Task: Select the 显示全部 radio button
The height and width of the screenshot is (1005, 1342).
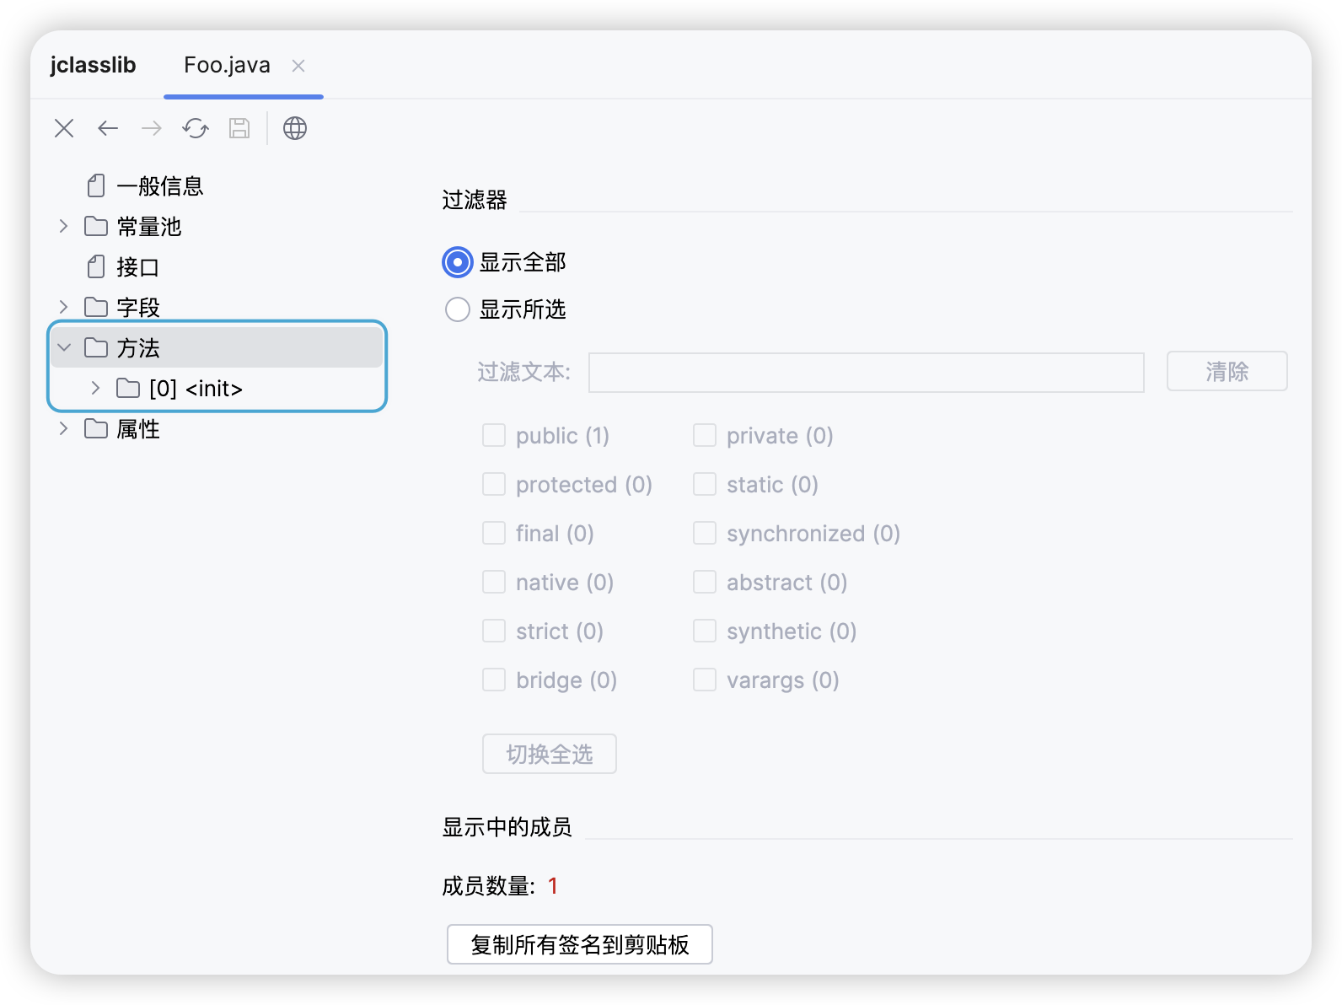Action: click(x=457, y=262)
